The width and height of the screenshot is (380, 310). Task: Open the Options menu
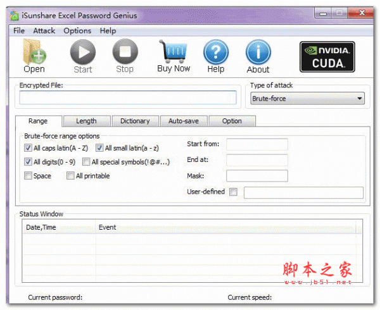pyautogui.click(x=77, y=31)
